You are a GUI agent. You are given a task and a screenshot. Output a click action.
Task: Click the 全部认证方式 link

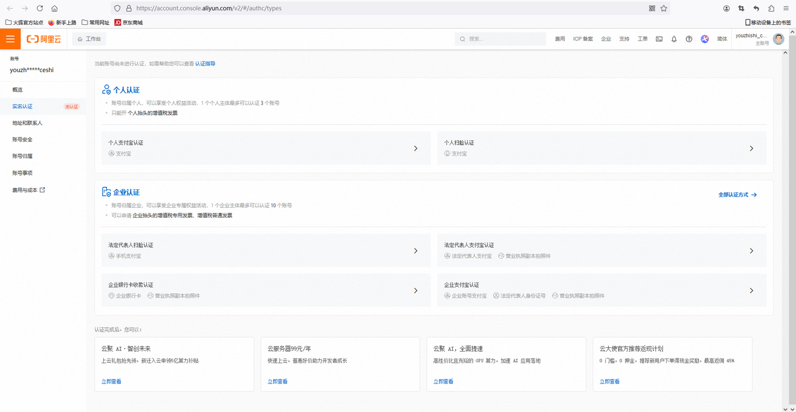pyautogui.click(x=737, y=195)
